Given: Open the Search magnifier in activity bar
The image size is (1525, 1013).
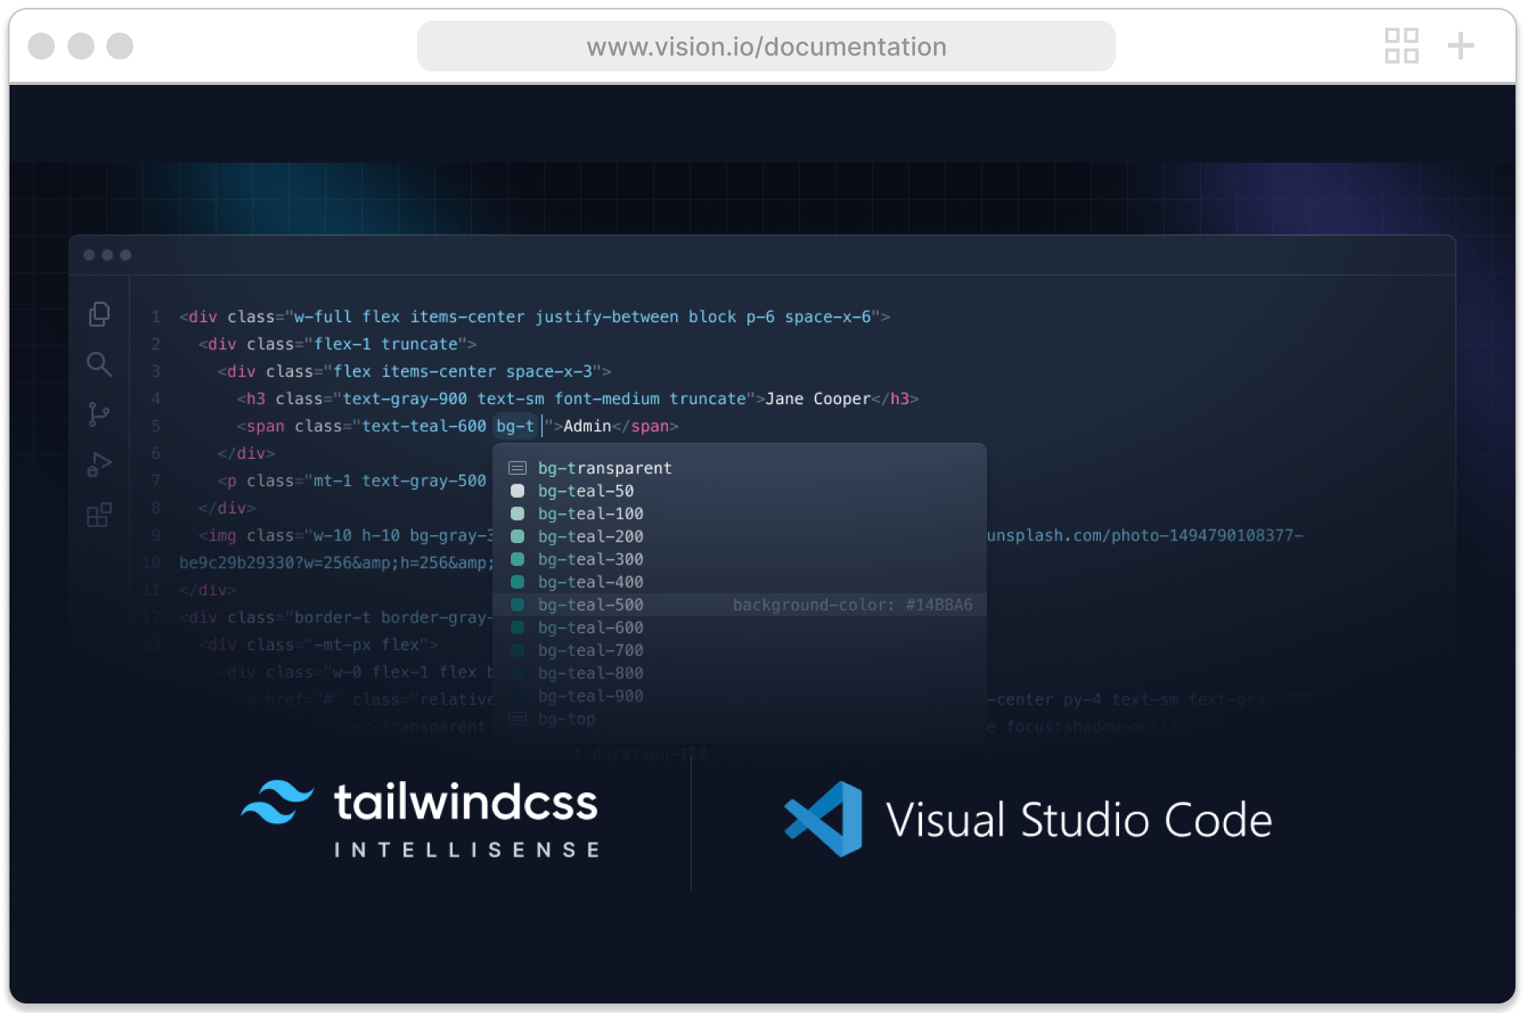Looking at the screenshot, I should point(99,364).
